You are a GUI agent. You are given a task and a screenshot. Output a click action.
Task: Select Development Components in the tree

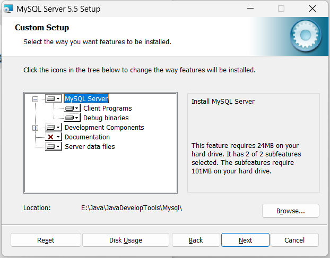105,128
